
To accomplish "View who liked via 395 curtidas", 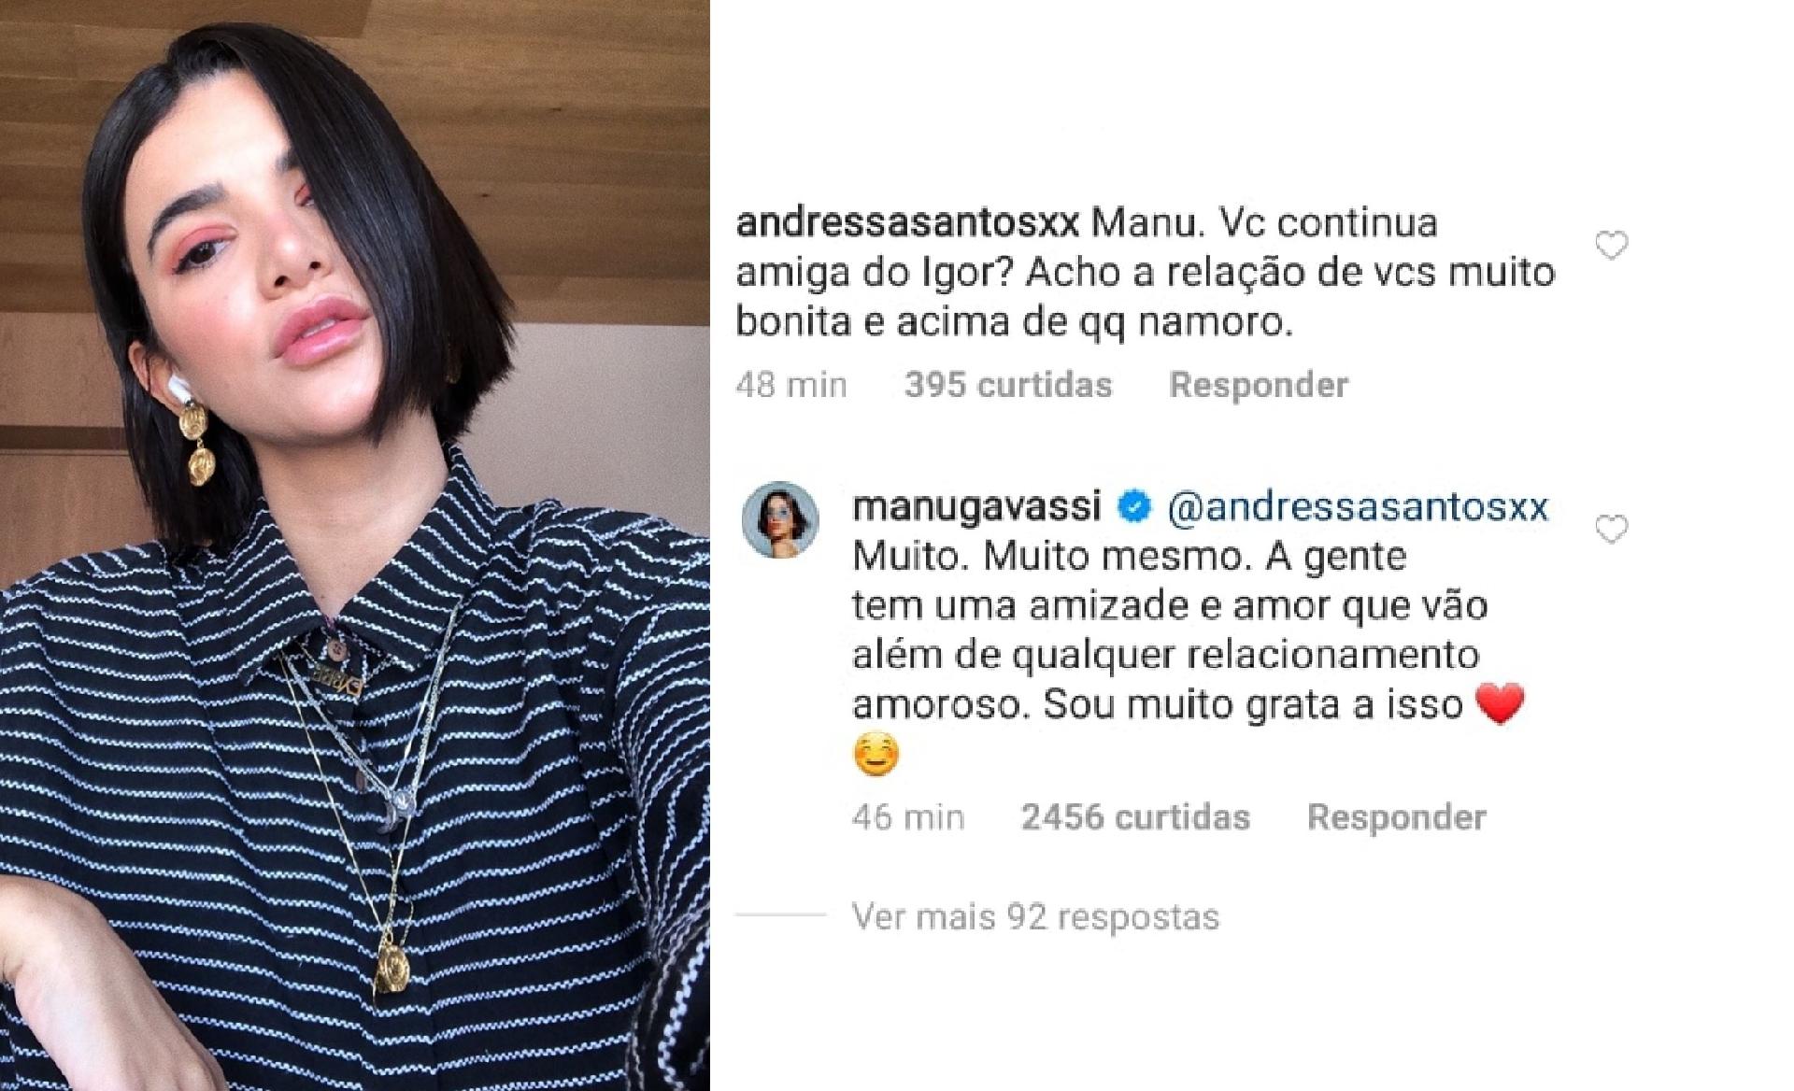I will coord(1008,385).
